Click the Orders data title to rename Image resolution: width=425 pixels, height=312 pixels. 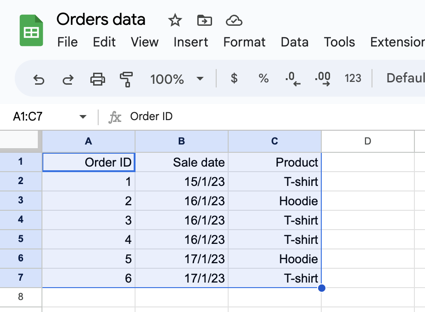click(100, 19)
